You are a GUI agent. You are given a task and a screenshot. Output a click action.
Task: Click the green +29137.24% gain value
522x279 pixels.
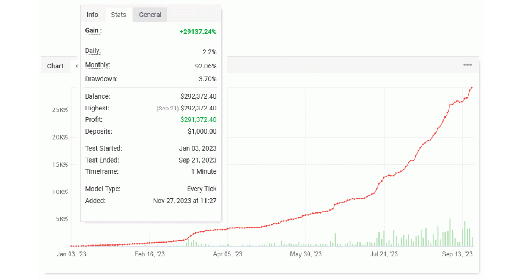click(x=198, y=32)
